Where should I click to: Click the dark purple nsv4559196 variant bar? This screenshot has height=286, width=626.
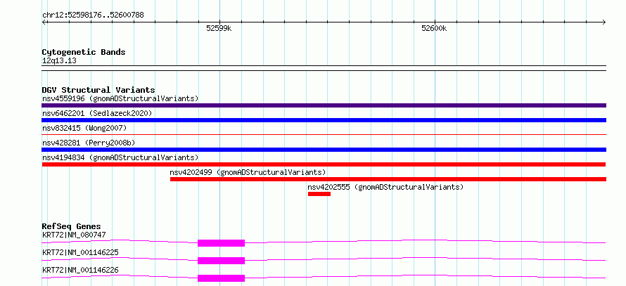tap(324, 105)
